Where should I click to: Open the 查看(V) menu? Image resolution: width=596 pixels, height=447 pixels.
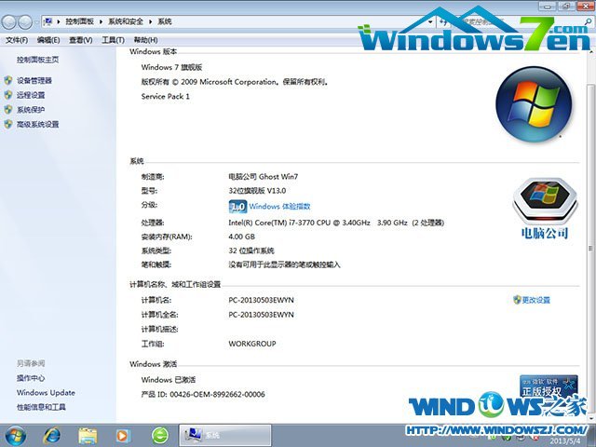pyautogui.click(x=81, y=40)
